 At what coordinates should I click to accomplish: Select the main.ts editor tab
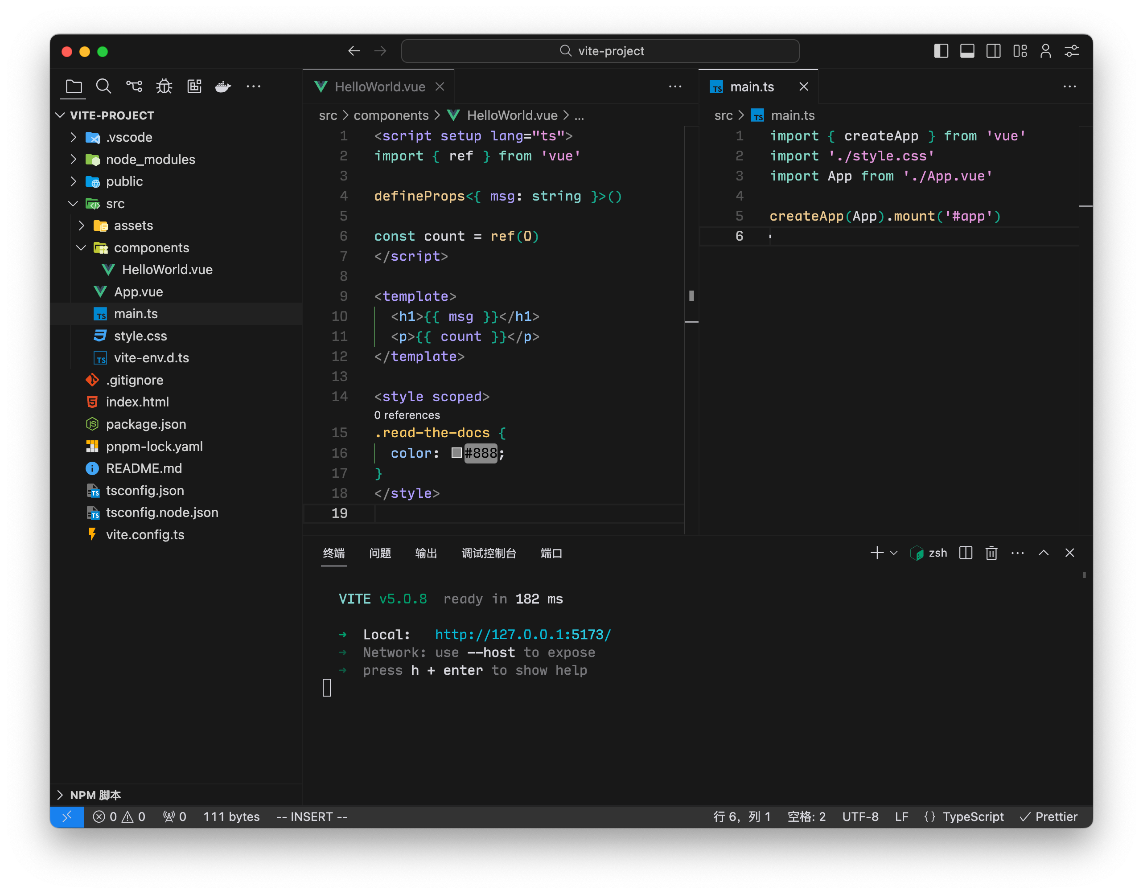(752, 86)
